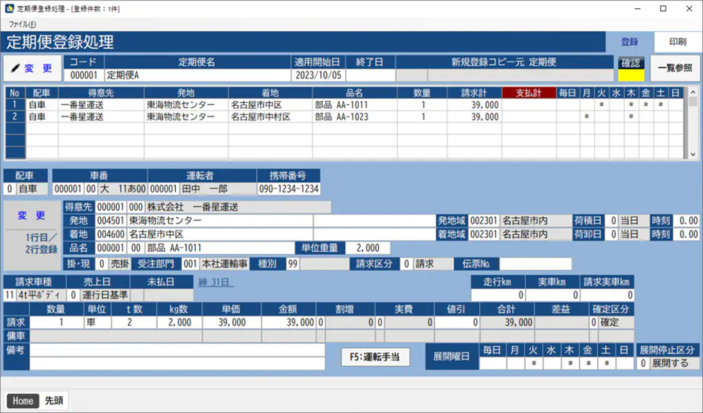The height and width of the screenshot is (413, 703).
Task: Toggle 火 in the 展開曜日 row
Action: [x=533, y=363]
